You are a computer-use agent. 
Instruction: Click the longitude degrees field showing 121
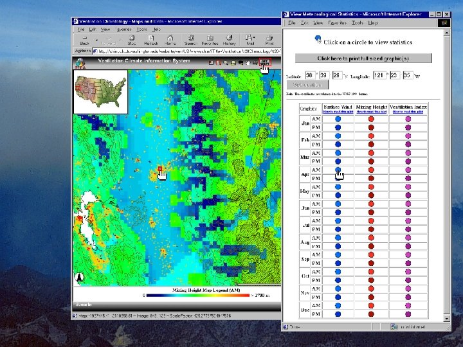pyautogui.click(x=380, y=75)
